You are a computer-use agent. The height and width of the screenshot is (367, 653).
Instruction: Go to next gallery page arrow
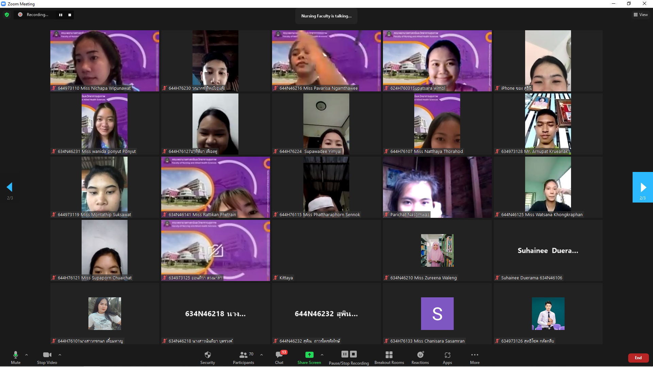[642, 187]
